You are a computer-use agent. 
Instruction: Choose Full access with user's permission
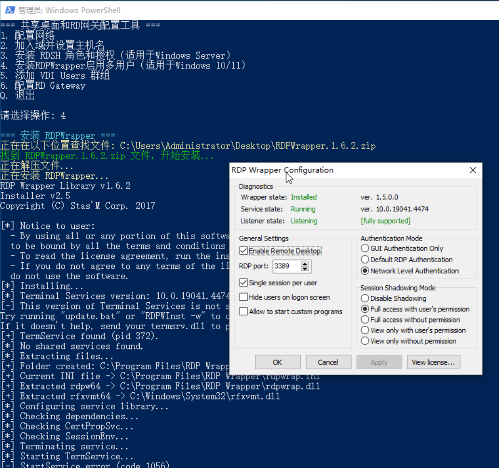click(365, 309)
